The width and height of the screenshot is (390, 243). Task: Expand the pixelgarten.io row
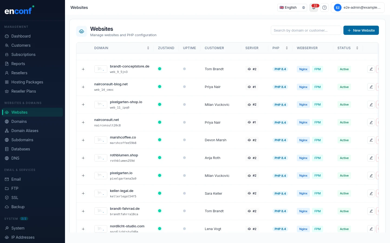(x=83, y=175)
